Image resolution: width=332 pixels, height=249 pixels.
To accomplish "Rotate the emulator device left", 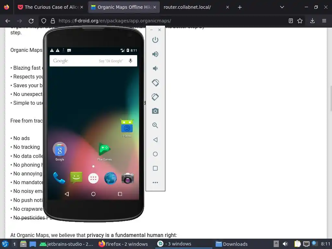I will [155, 83].
